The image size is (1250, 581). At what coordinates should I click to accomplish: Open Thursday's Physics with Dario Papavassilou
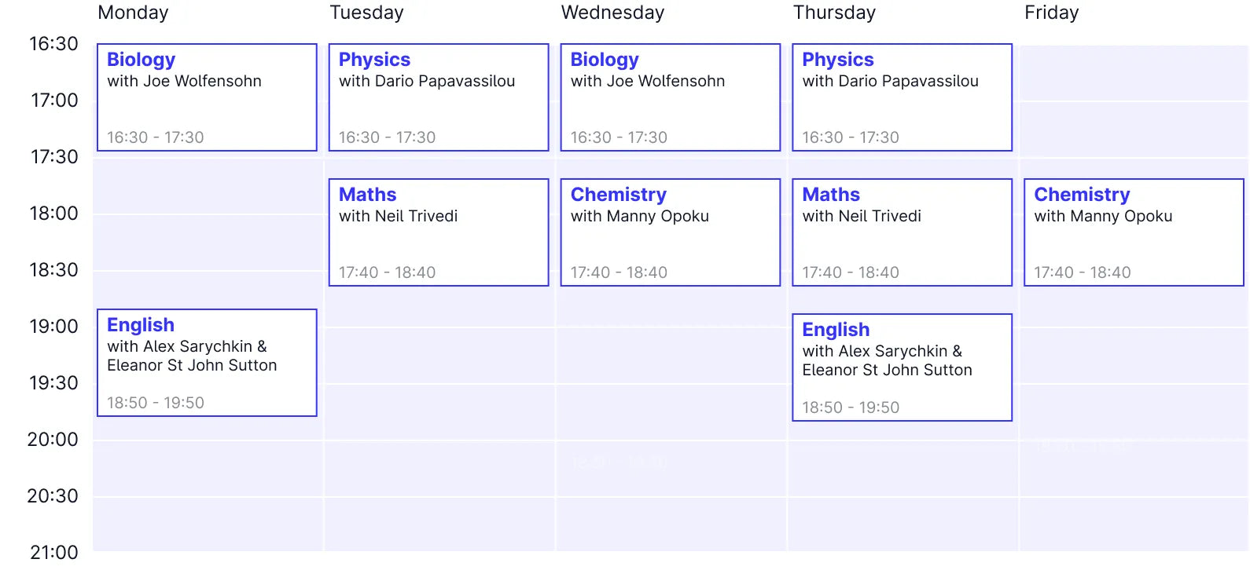point(901,97)
